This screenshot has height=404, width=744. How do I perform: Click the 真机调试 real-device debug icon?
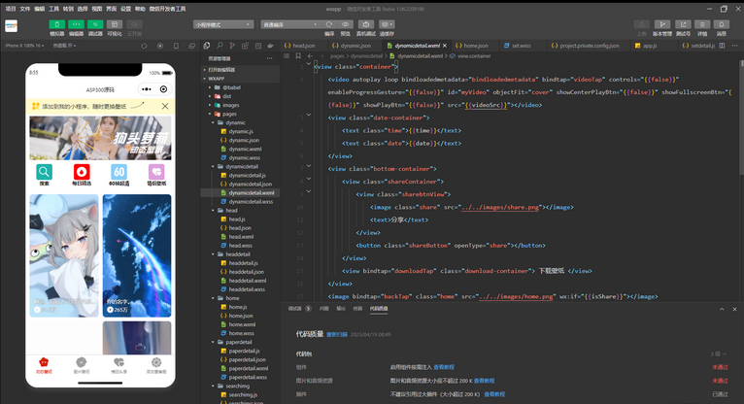coord(366,24)
